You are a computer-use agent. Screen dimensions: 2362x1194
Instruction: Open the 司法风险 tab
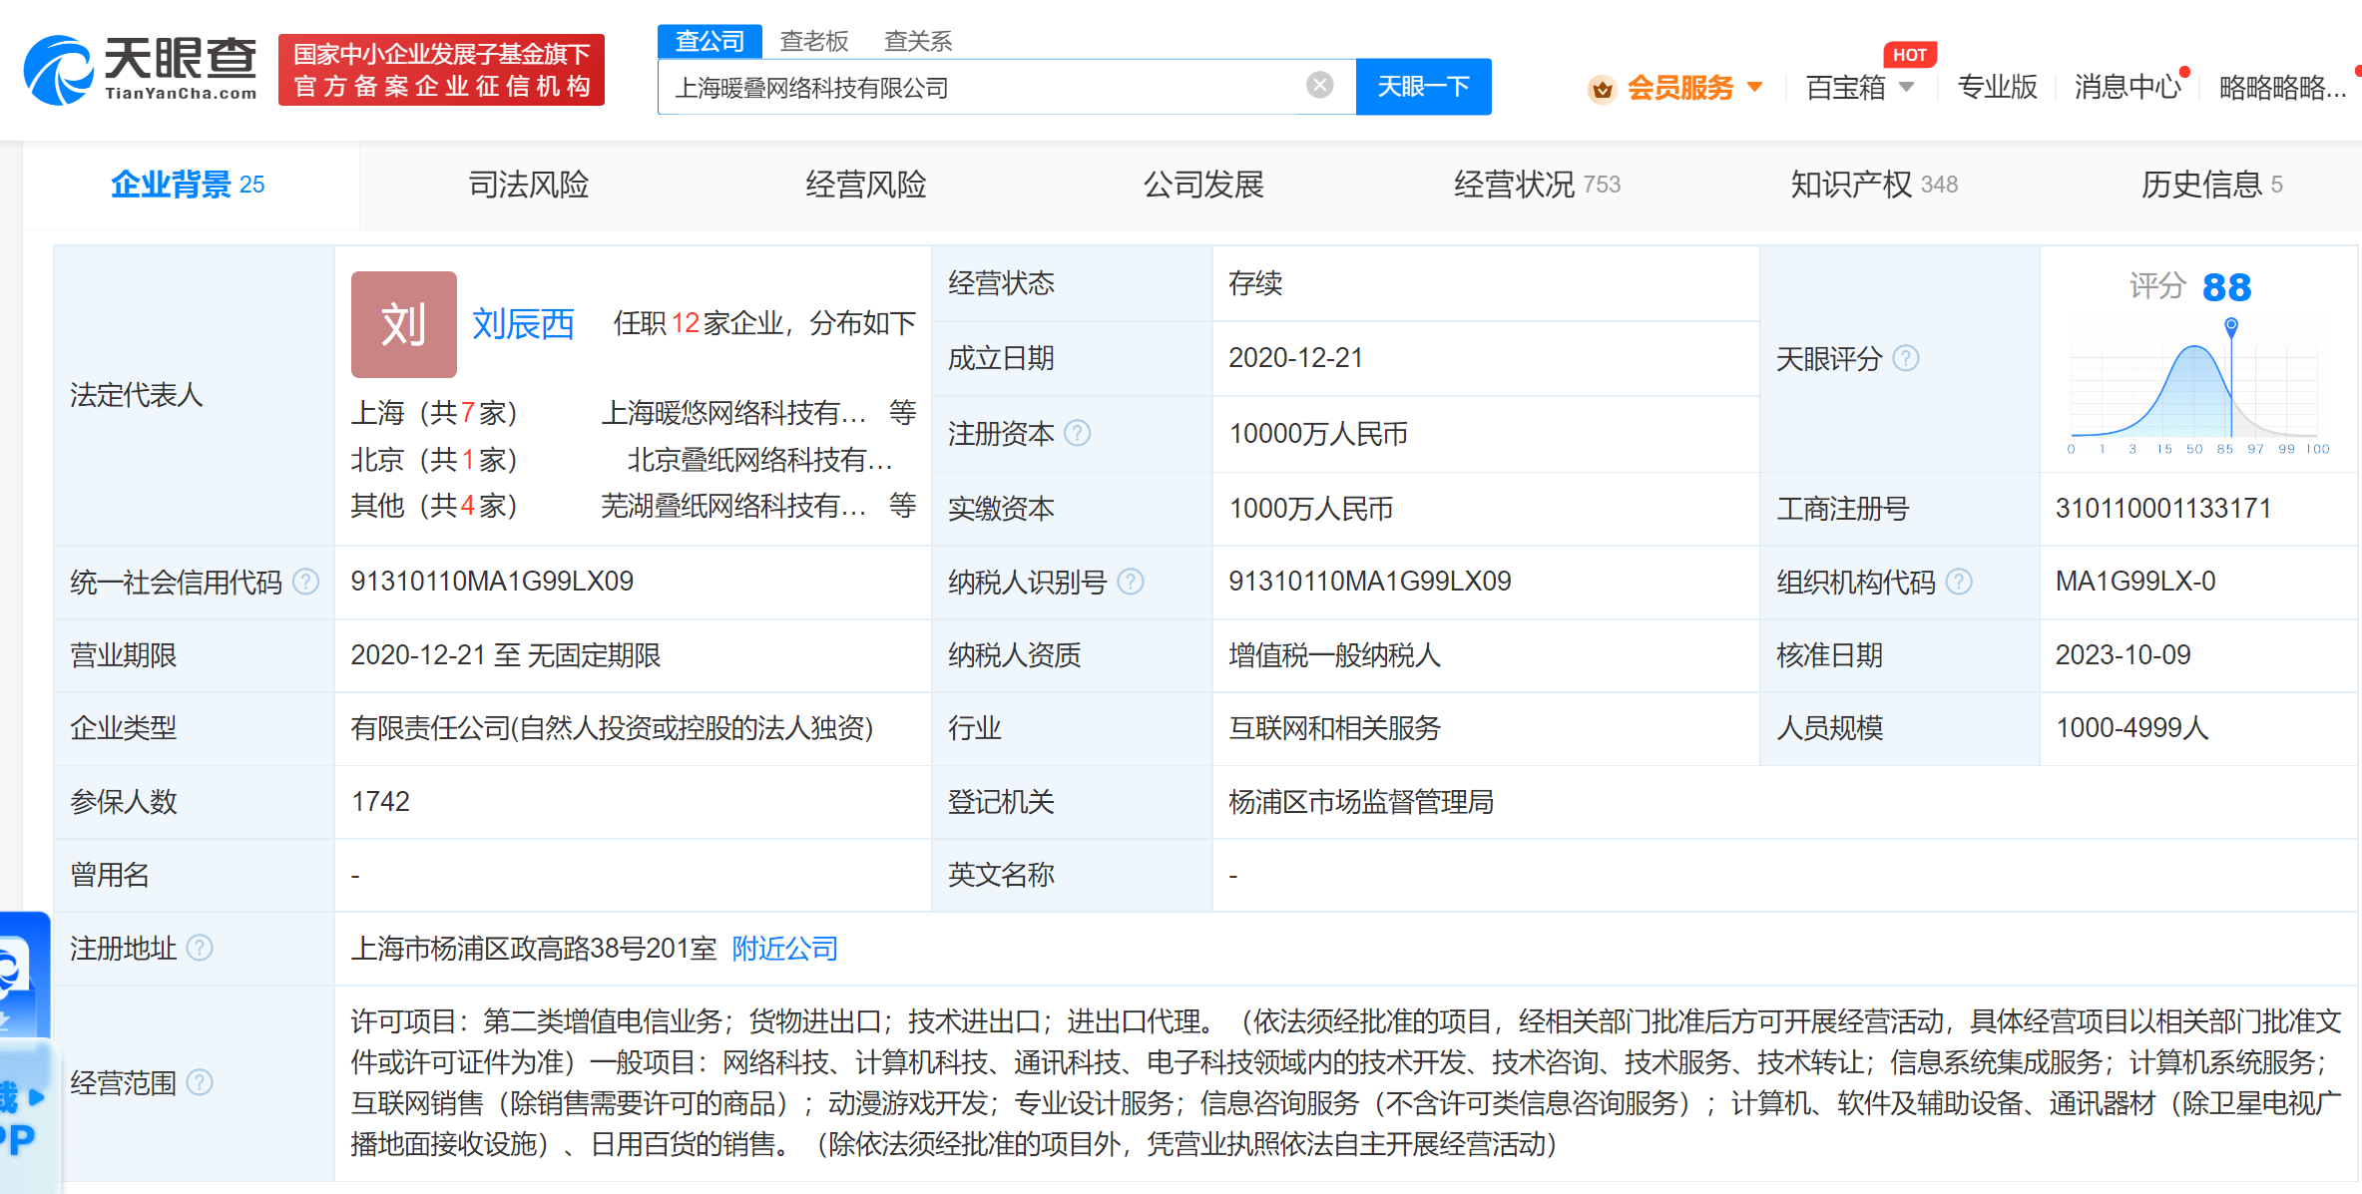pos(529,185)
